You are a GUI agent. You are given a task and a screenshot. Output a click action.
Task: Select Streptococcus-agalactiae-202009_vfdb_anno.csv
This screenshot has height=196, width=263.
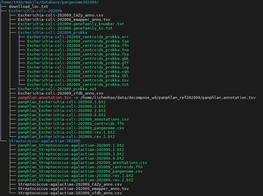click(70, 193)
